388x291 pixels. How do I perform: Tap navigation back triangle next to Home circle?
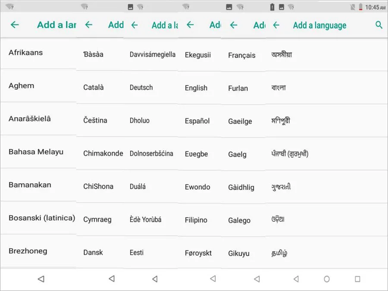(296, 279)
